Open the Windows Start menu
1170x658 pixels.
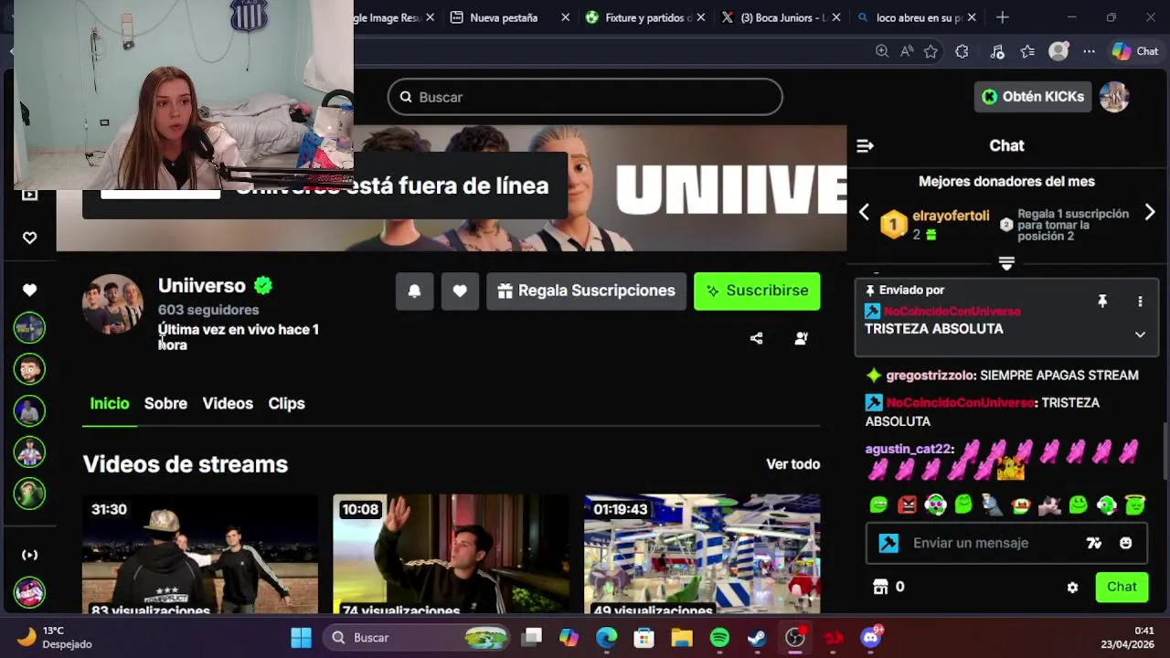point(301,638)
